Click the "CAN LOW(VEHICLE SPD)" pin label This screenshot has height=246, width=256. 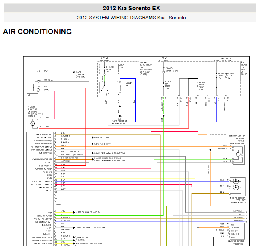(x=42, y=159)
